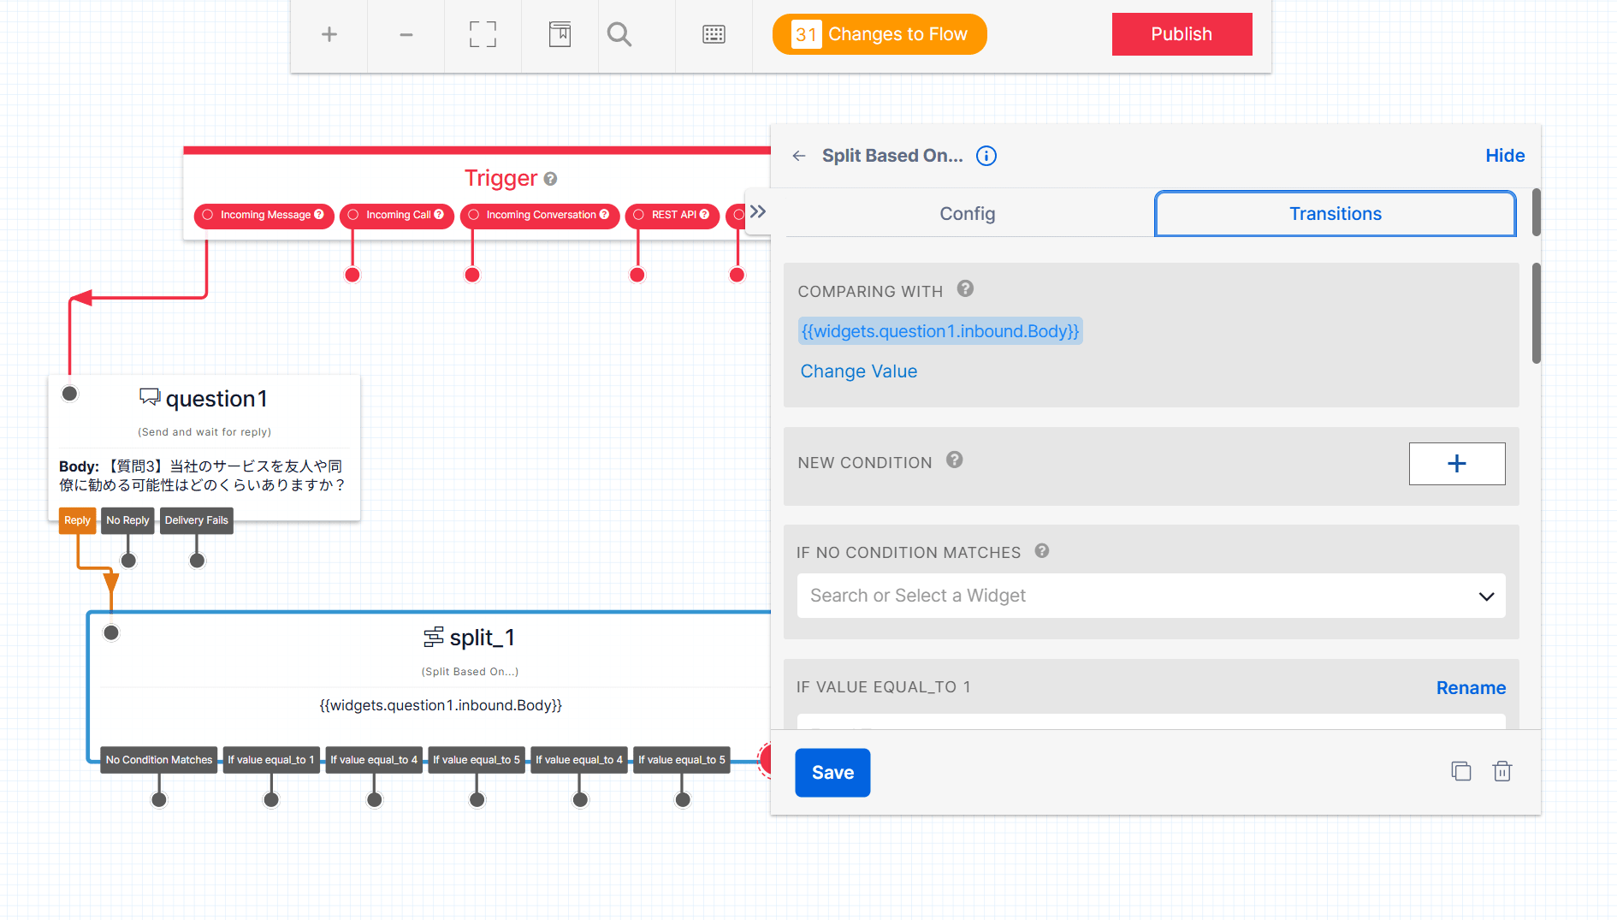1617x920 pixels.
Task: Click the Delivery Fails output connector dot
Action: (197, 561)
